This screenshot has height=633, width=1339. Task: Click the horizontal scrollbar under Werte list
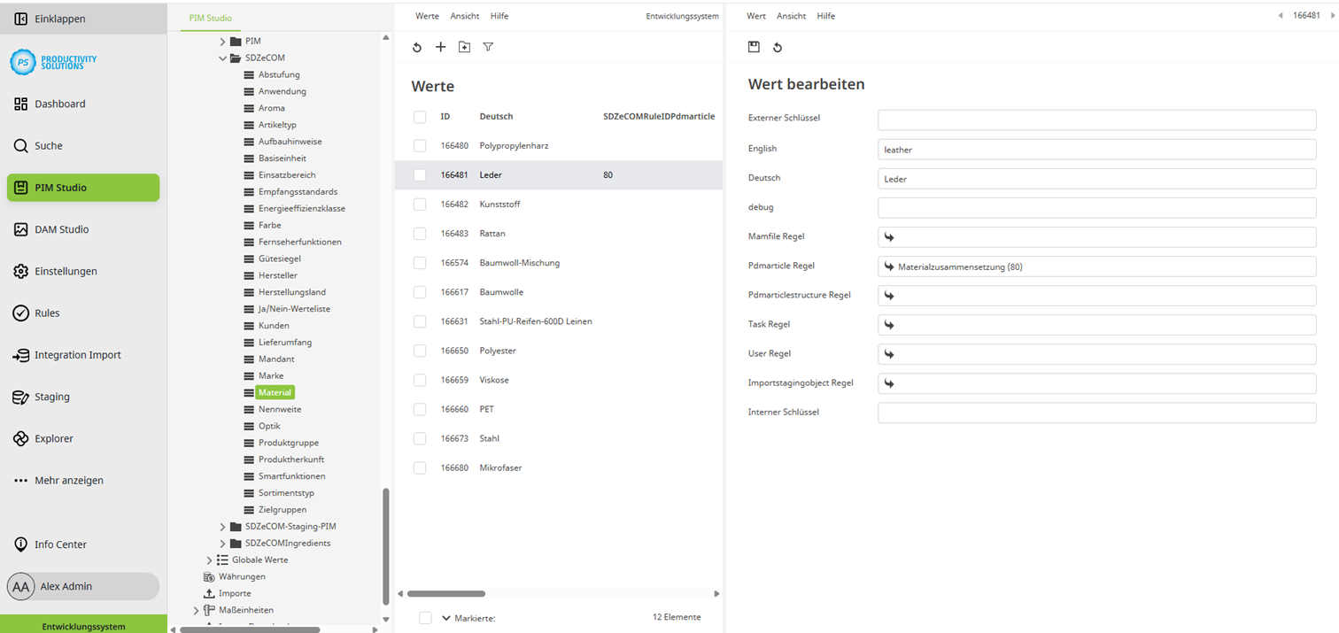pos(446,594)
